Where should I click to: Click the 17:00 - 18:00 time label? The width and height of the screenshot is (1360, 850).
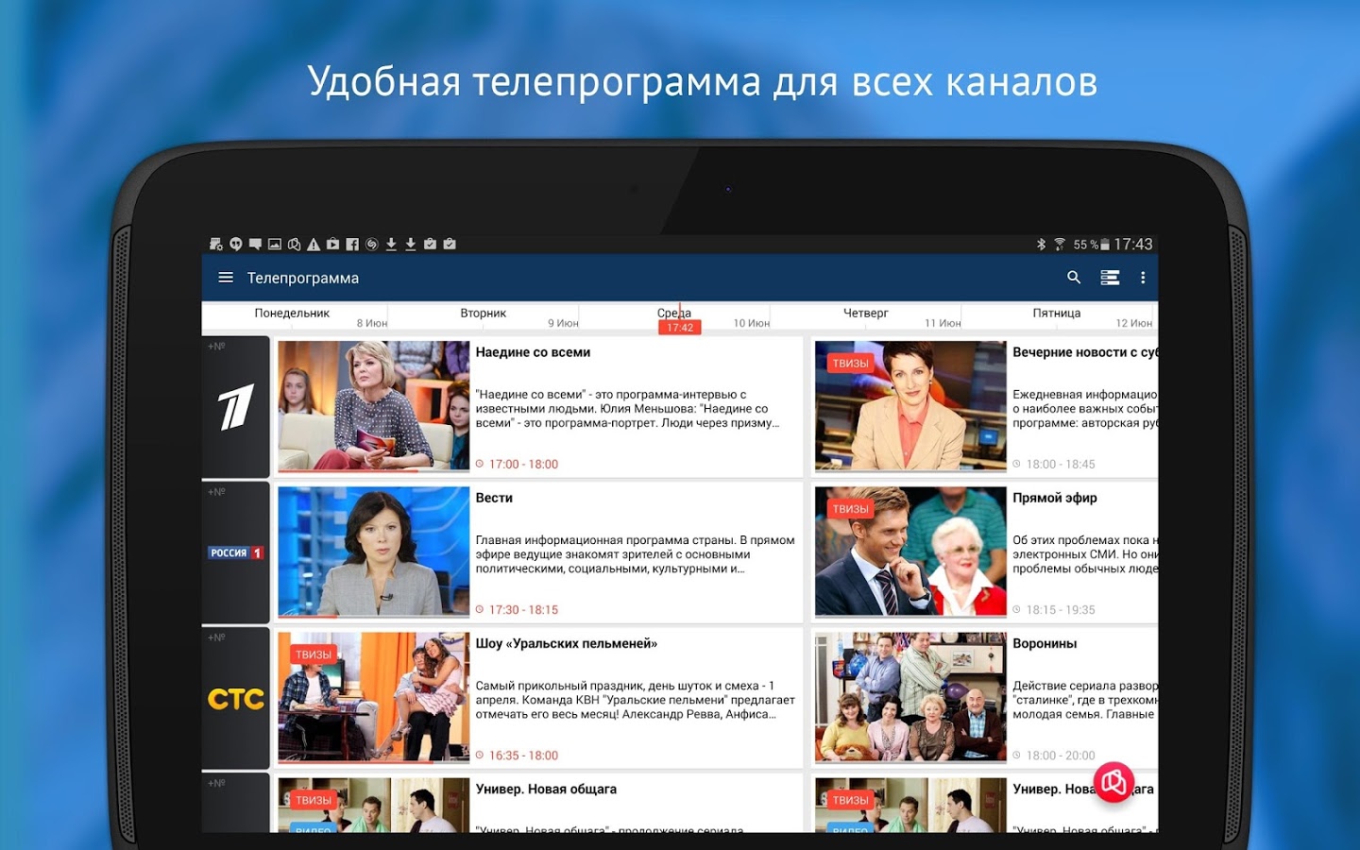click(x=523, y=464)
